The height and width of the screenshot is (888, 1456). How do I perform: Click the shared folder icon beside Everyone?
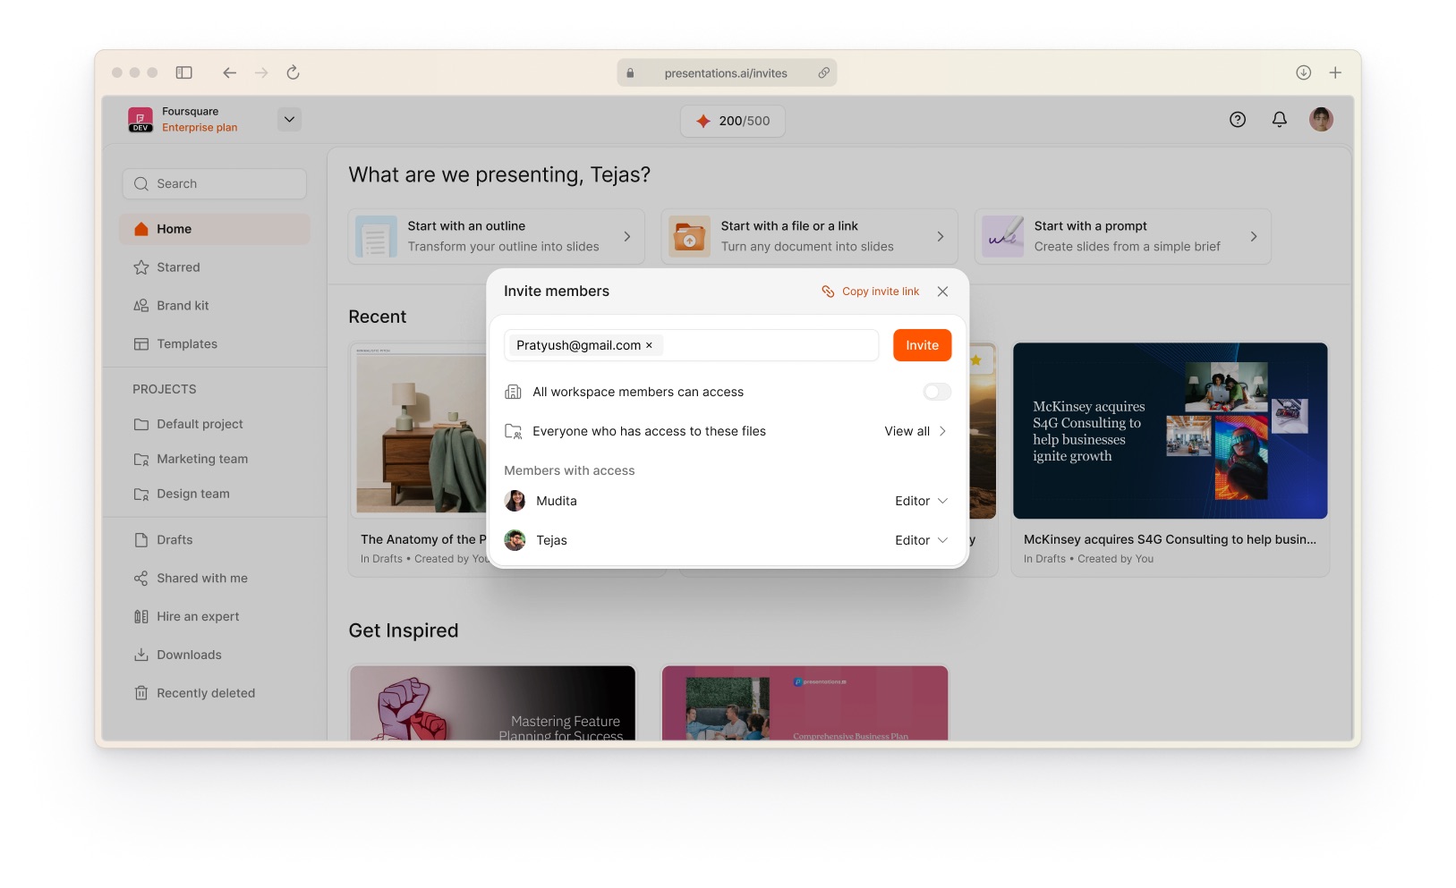(x=513, y=431)
